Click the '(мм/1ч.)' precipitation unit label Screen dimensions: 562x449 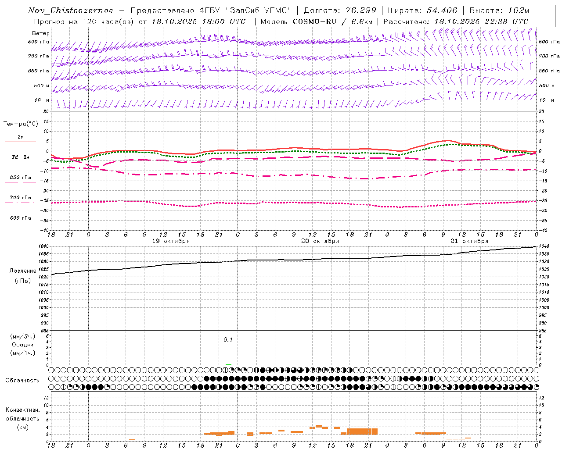coord(23,353)
